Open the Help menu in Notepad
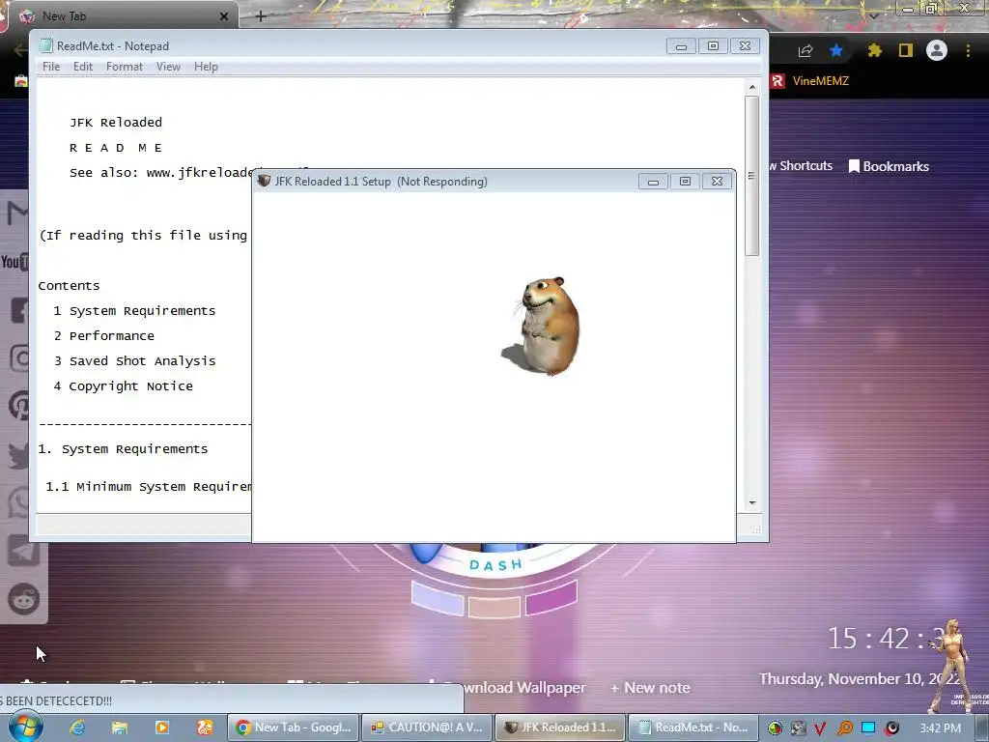Screen dimensions: 989x742 tap(206, 67)
